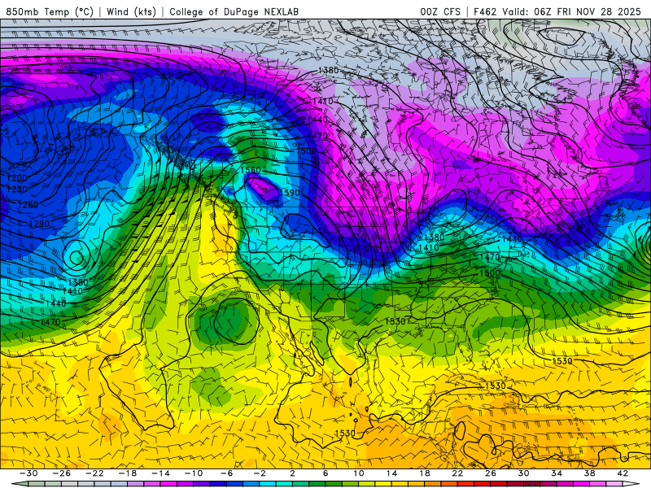Click the -14 tick label on legend
The width and height of the screenshot is (651, 488).
click(160, 473)
